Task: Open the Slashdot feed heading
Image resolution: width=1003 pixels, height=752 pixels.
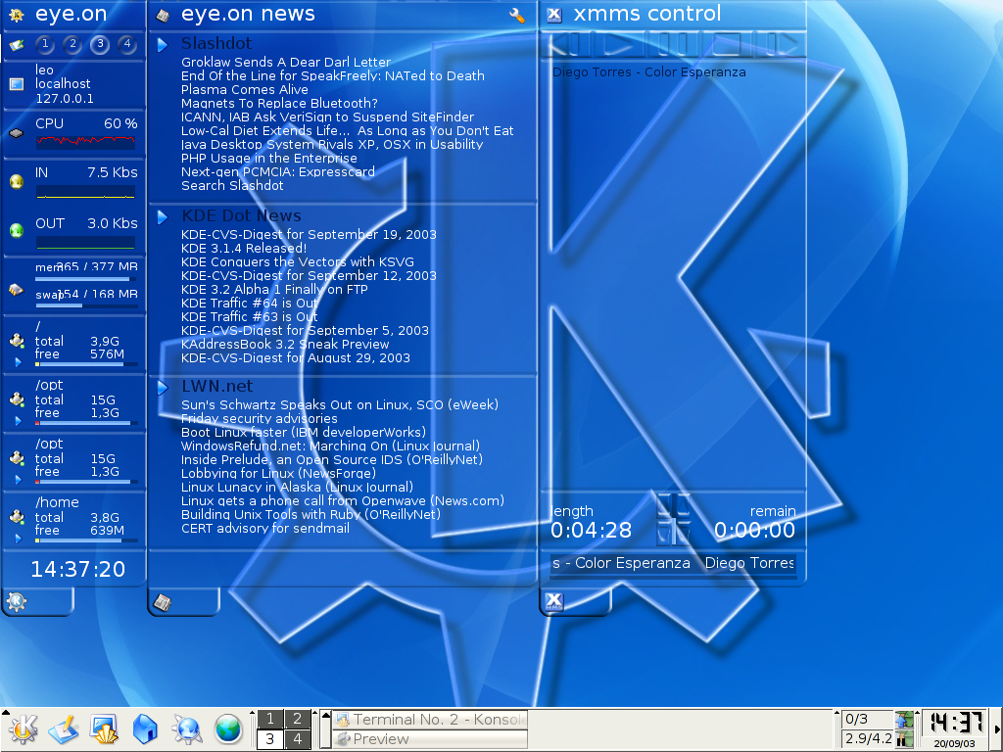Action: (x=216, y=43)
